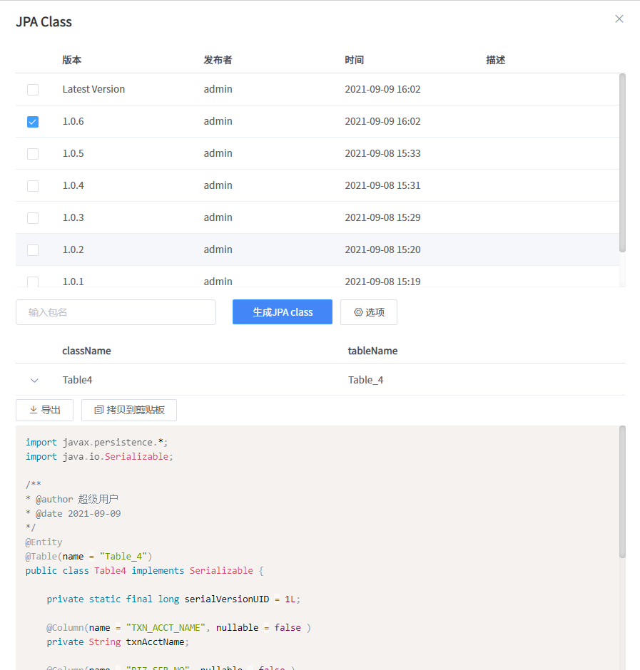640x670 pixels.
Task: Click the version list scrollbar
Action: [x=622, y=163]
